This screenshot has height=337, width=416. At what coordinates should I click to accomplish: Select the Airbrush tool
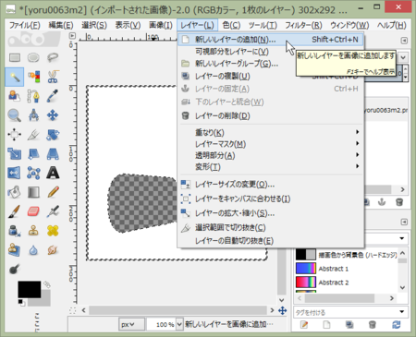point(53,211)
